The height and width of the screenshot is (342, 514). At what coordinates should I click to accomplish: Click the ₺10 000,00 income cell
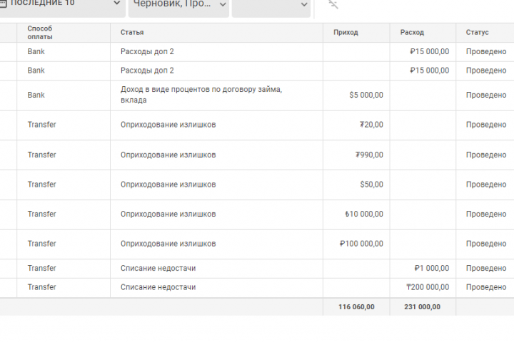click(x=363, y=214)
